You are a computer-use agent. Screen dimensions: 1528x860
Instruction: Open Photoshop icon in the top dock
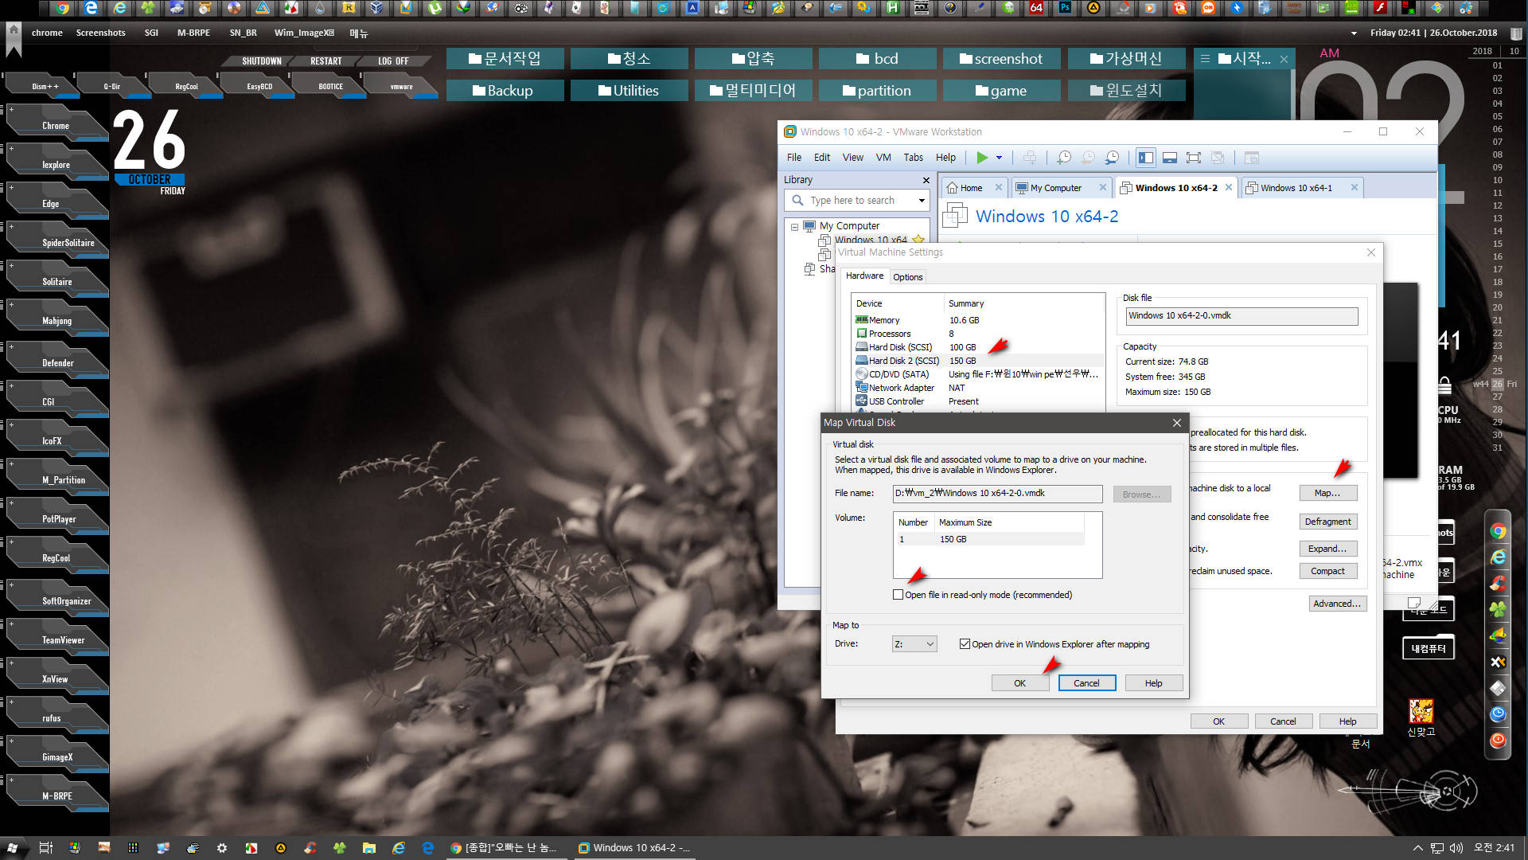pyautogui.click(x=1064, y=8)
